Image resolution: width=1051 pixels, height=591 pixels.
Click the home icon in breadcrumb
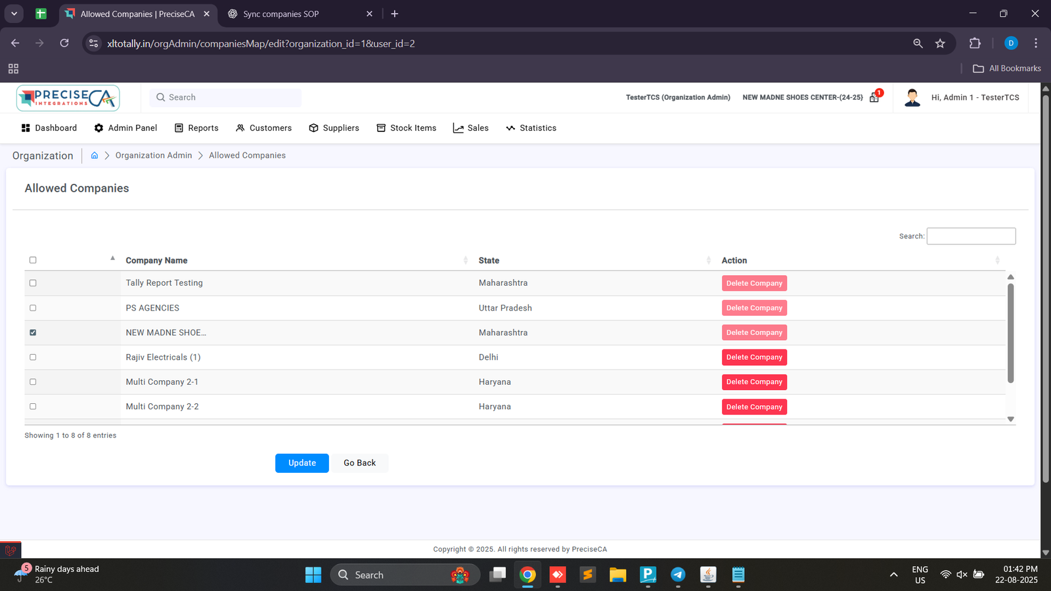[x=95, y=156]
